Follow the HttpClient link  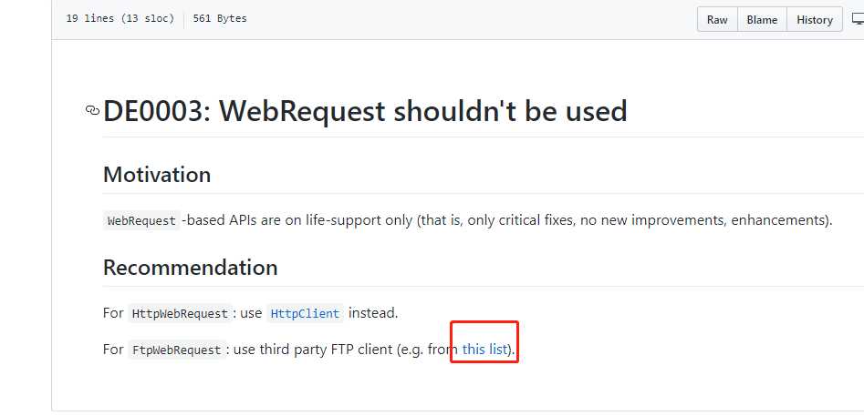pos(306,313)
